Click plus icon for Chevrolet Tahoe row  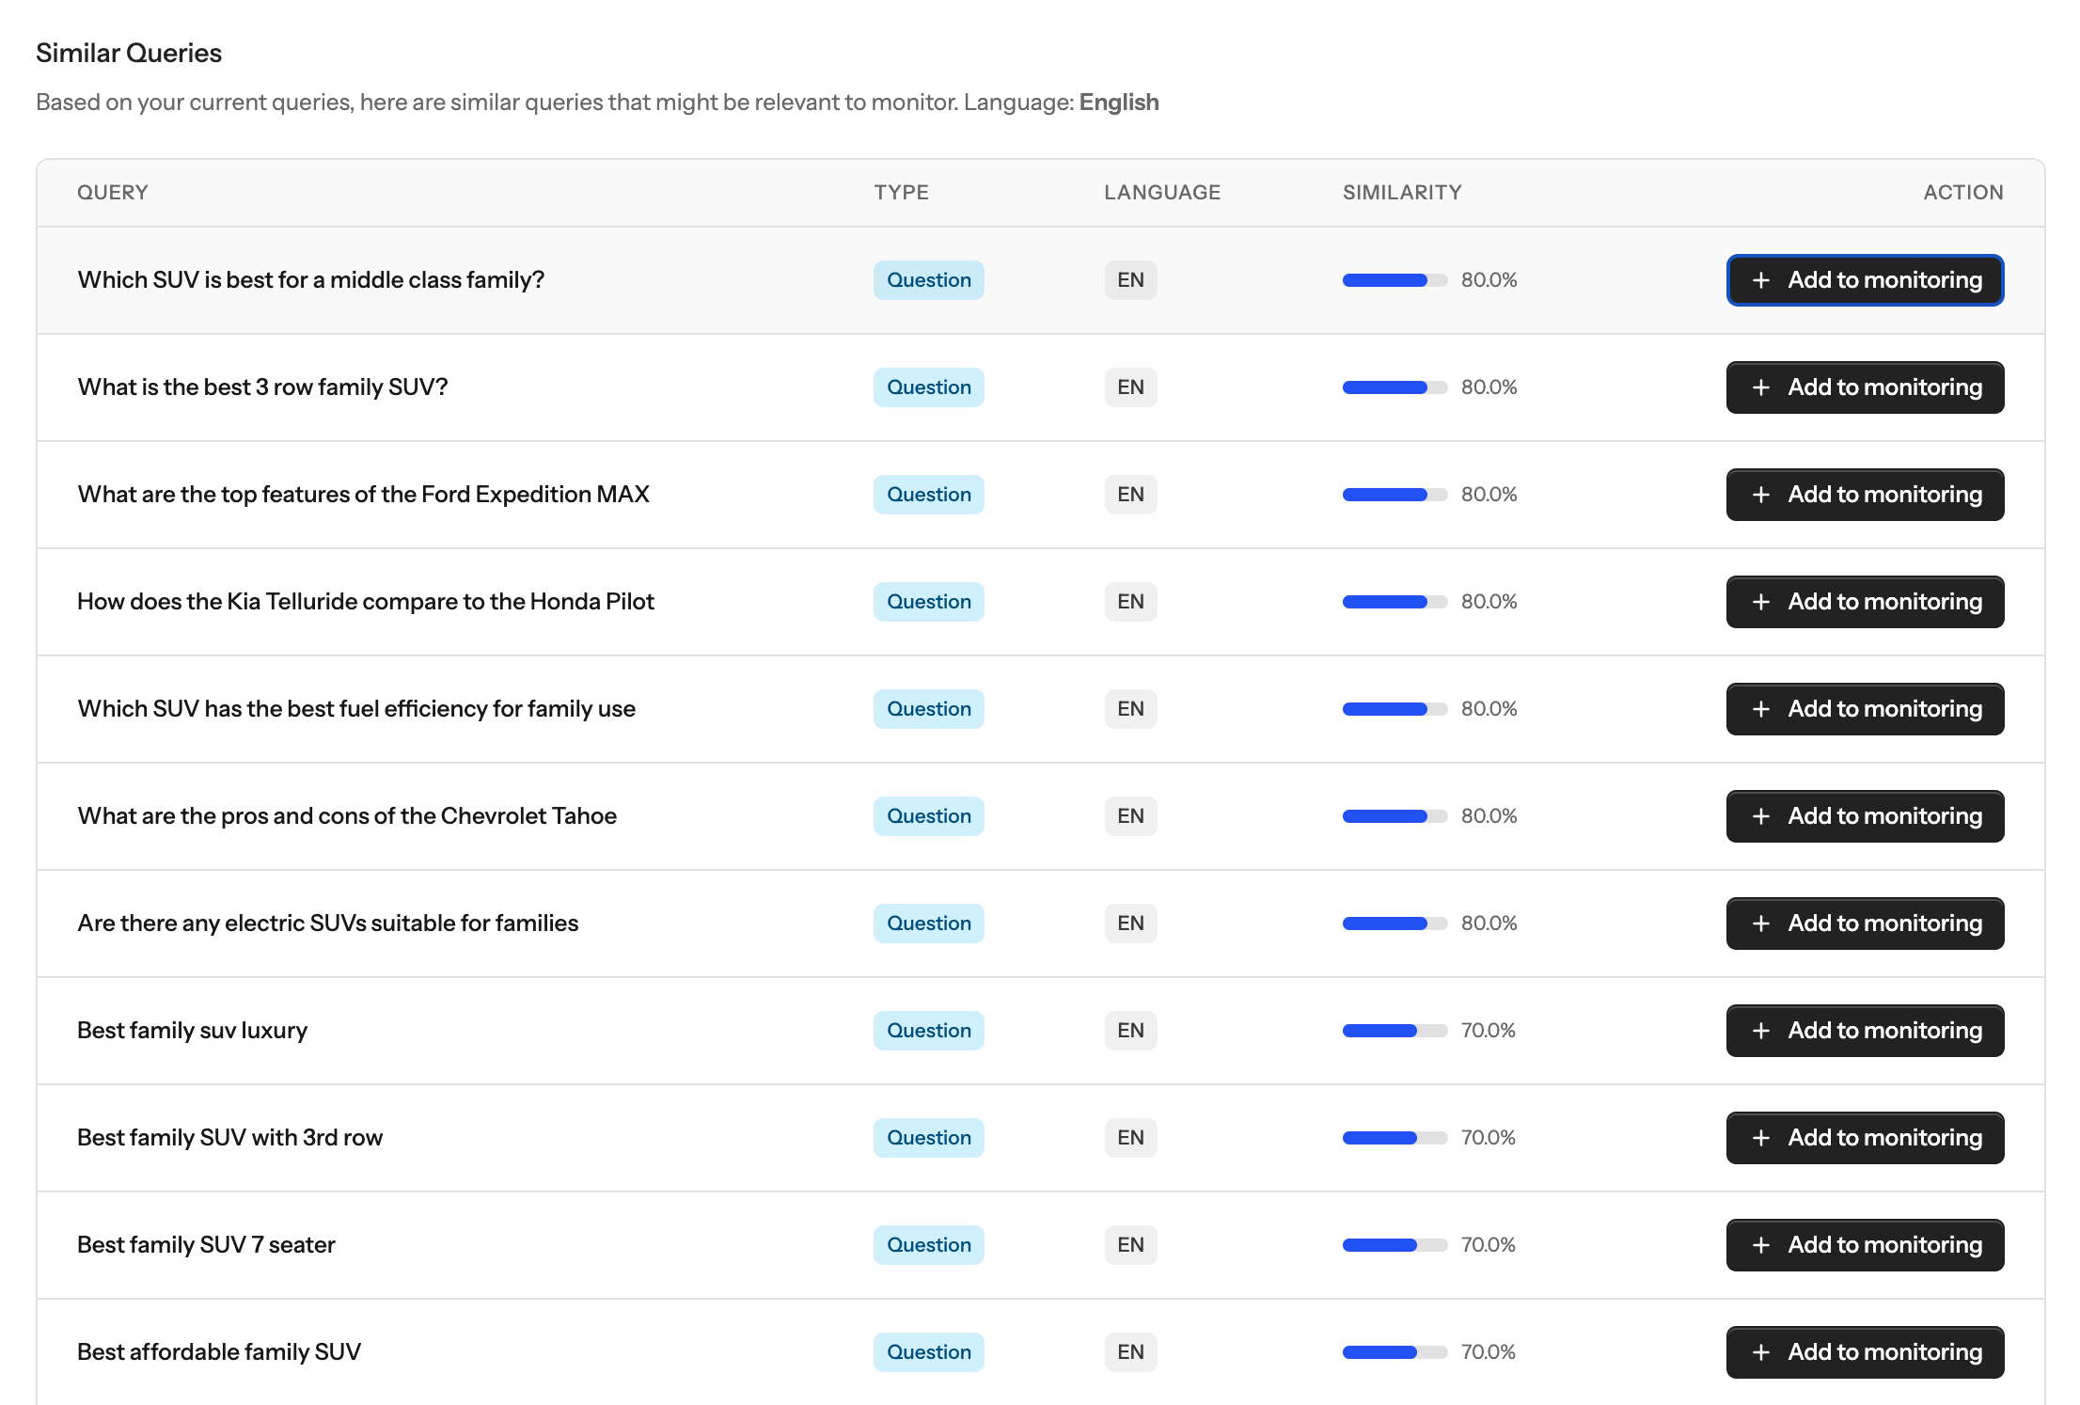click(1761, 816)
